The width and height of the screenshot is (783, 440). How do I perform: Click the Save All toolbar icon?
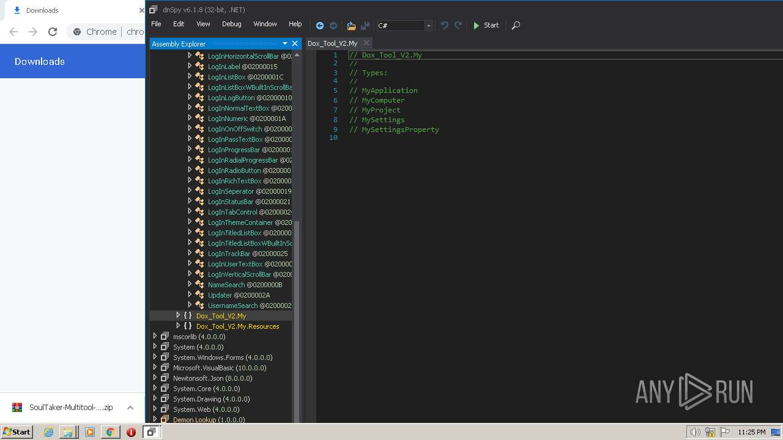coord(365,26)
